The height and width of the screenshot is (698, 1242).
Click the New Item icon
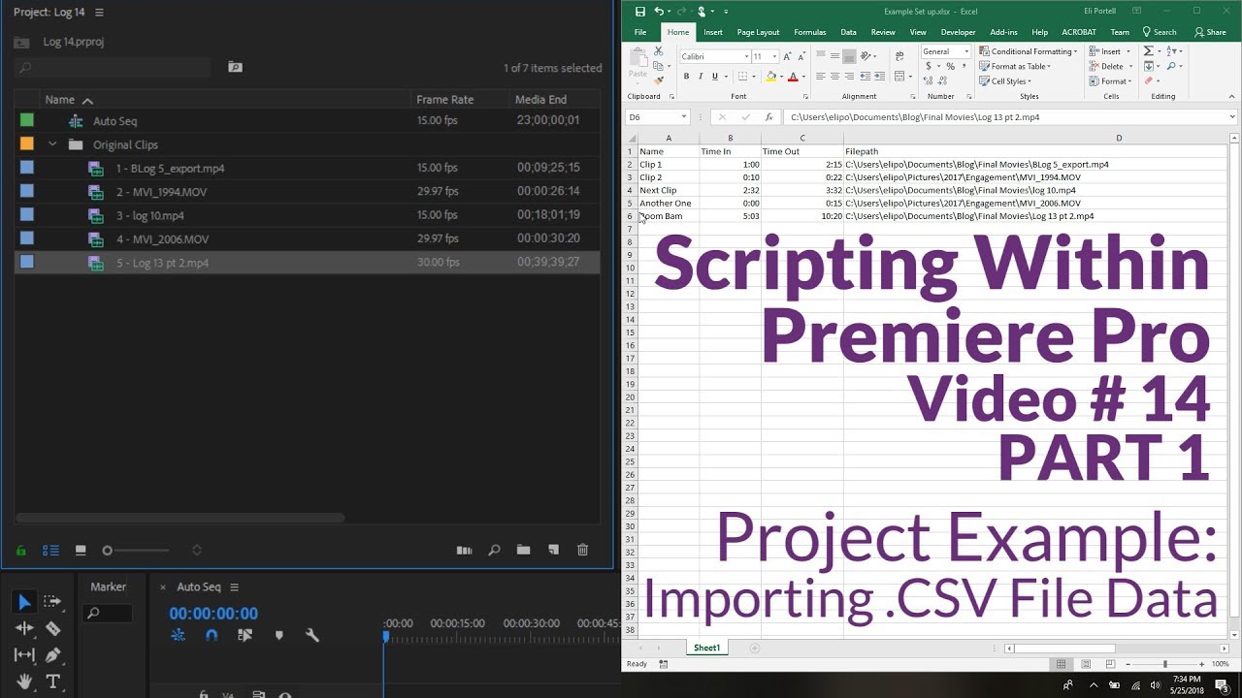tap(553, 550)
